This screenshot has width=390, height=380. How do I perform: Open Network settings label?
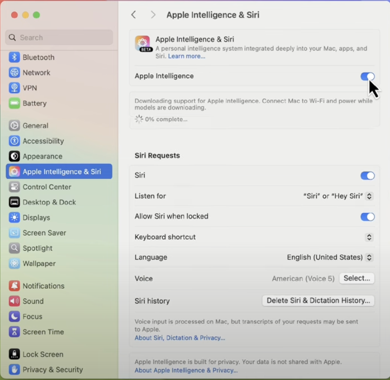coord(36,72)
